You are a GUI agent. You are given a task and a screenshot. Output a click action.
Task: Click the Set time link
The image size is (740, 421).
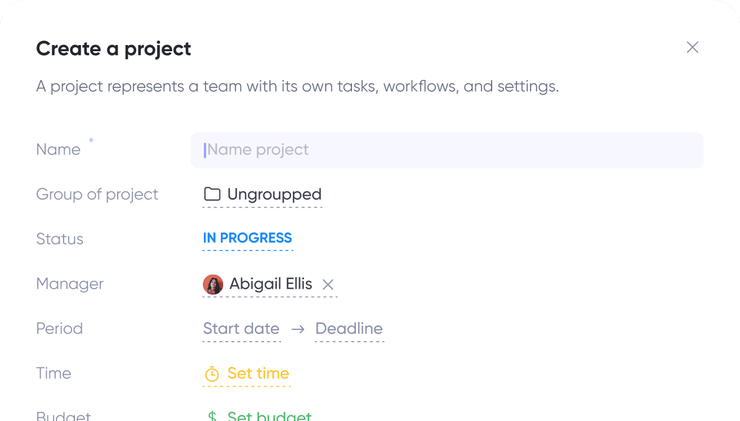pyautogui.click(x=258, y=373)
